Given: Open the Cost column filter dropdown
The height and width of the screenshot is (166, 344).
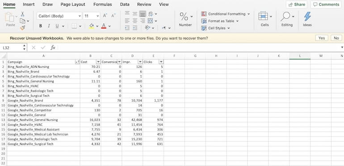Looking at the screenshot, I should coord(98,62).
